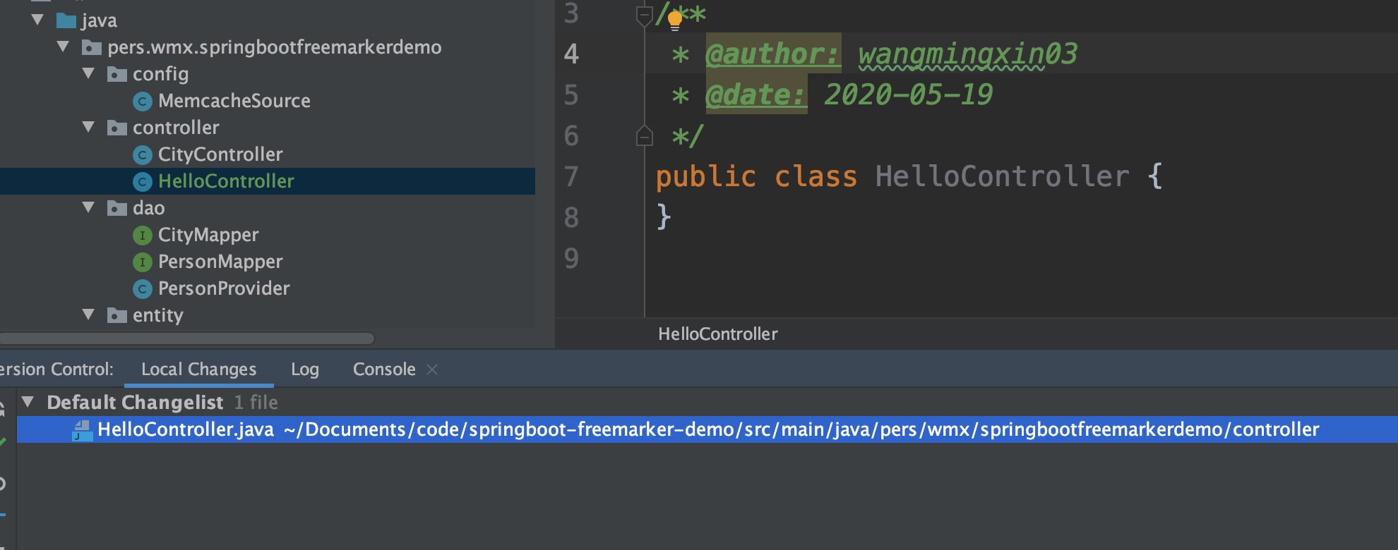Image resolution: width=1398 pixels, height=550 pixels.
Task: Click the PersonMapper interface icon
Action: tap(142, 262)
